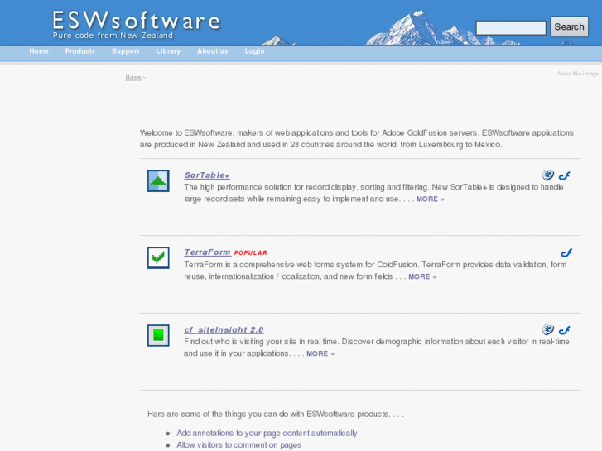Click MORE » under TerraForm description

pos(422,276)
